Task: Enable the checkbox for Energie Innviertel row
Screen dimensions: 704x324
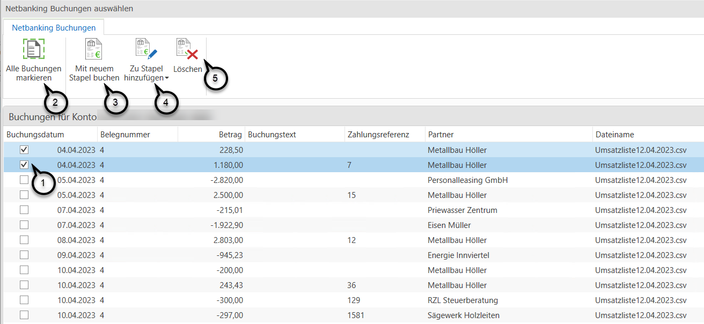Action: pos(24,255)
